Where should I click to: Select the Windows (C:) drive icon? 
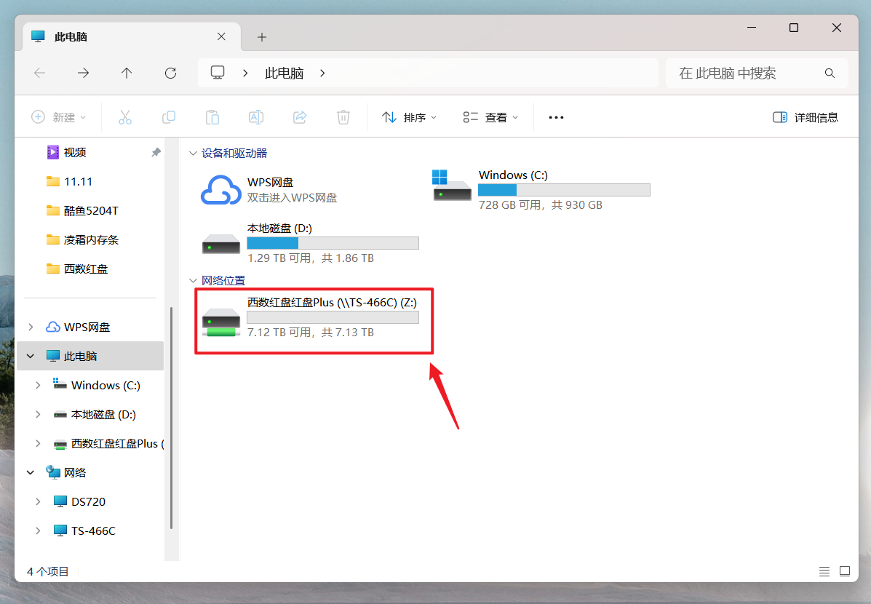point(452,186)
